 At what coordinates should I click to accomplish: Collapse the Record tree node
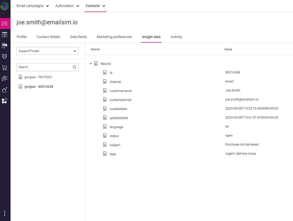(x=91, y=63)
